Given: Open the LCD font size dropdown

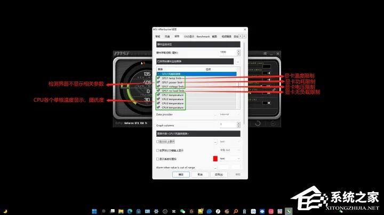Looking at the screenshot, I should 229,150.
